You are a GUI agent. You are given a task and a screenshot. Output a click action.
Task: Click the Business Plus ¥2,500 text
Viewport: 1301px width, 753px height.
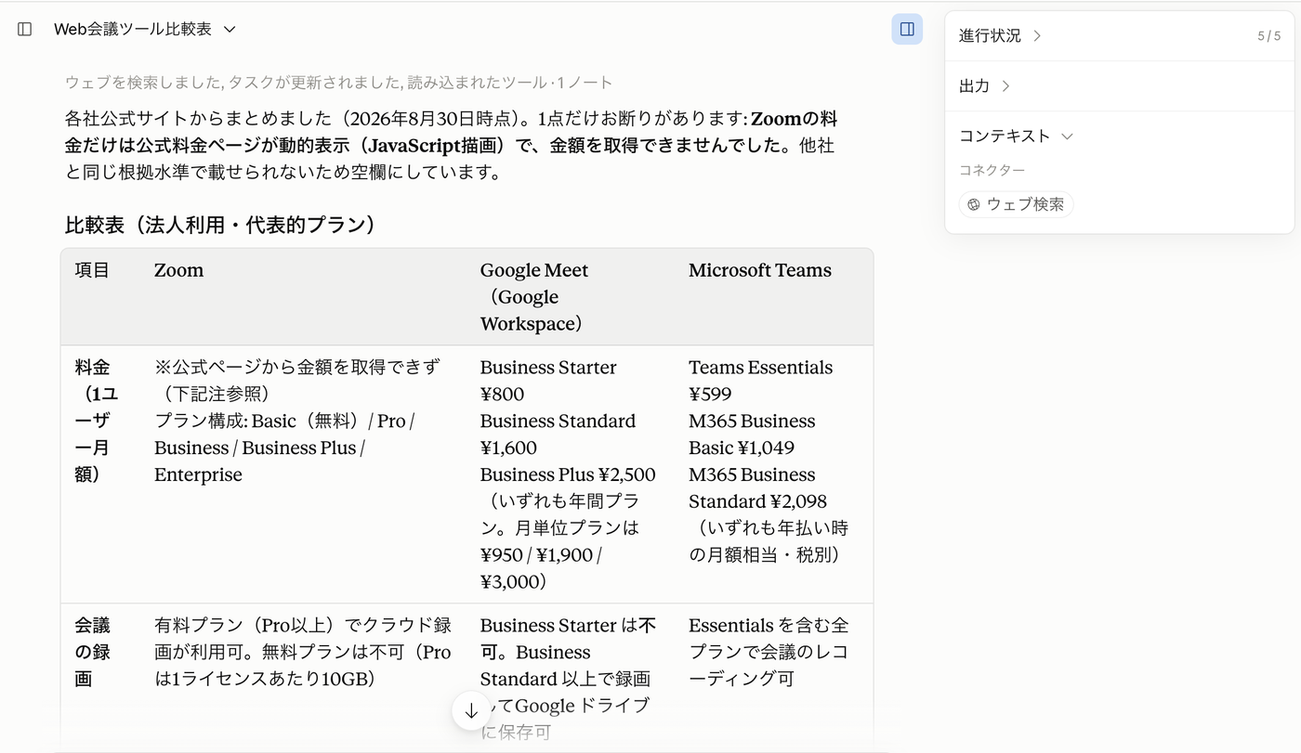[568, 474]
